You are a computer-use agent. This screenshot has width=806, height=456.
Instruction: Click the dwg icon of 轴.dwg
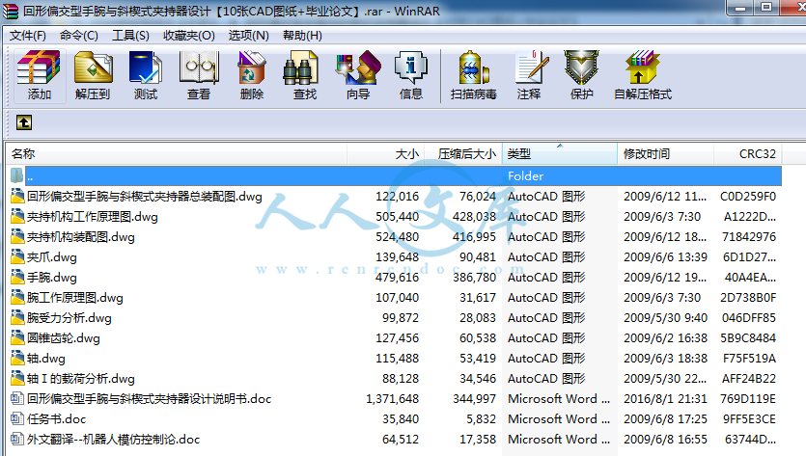click(17, 358)
